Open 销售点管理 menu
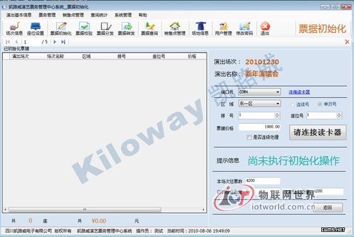The height and width of the screenshot is (237, 354). [x=73, y=15]
